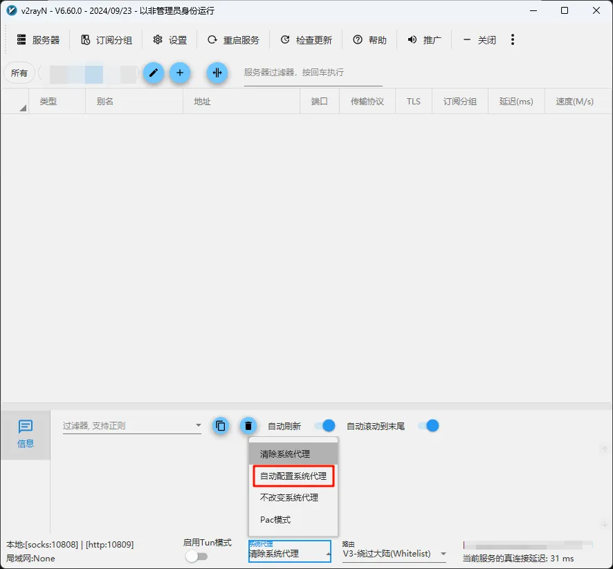Edit the subscription group with the pencil button

point(154,73)
